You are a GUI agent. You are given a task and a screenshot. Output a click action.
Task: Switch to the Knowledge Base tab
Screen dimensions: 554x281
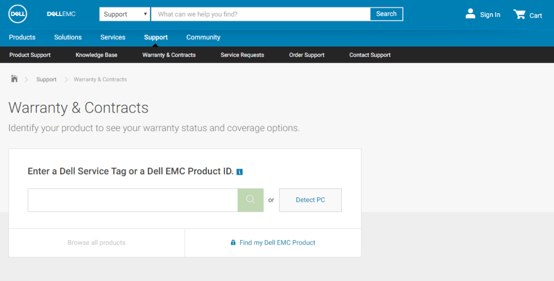96,55
